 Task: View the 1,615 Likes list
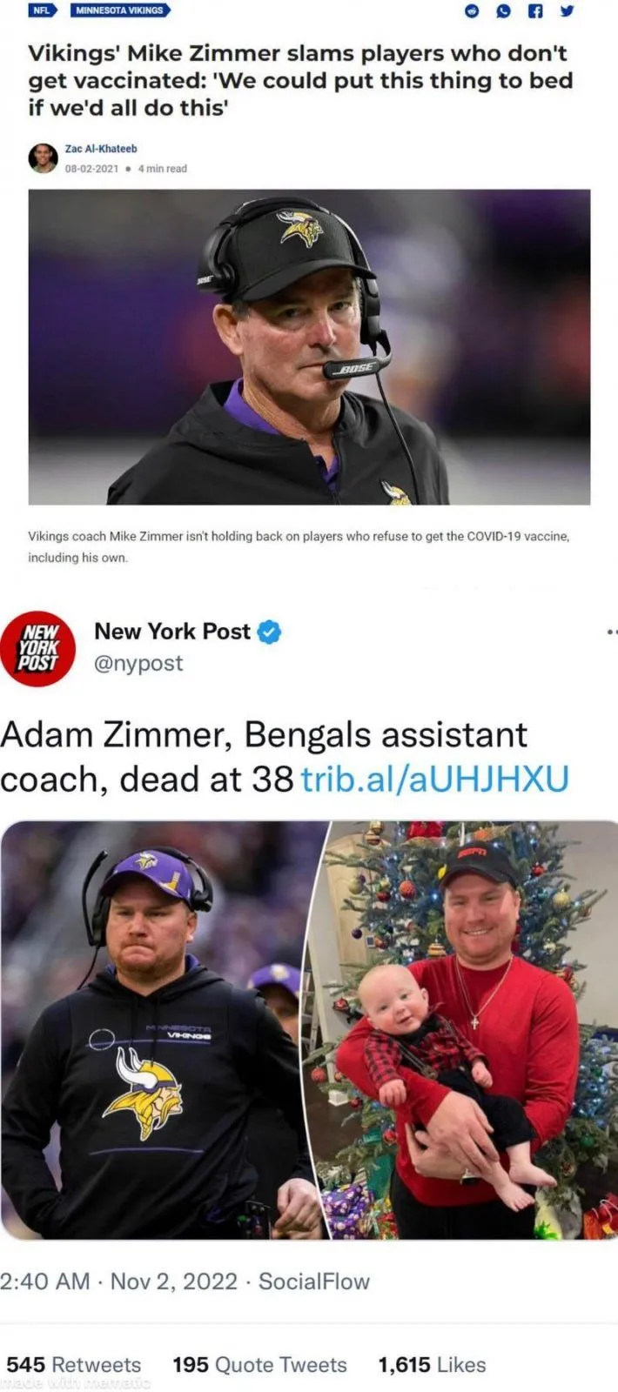[x=432, y=1365]
